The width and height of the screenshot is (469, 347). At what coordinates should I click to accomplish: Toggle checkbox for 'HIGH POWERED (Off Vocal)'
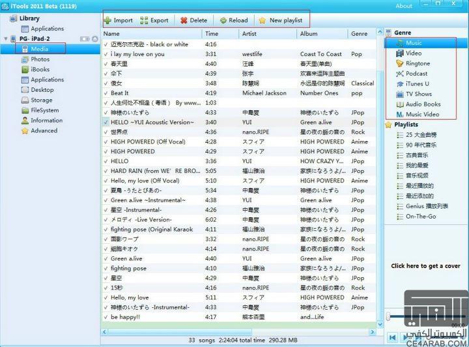tap(106, 142)
